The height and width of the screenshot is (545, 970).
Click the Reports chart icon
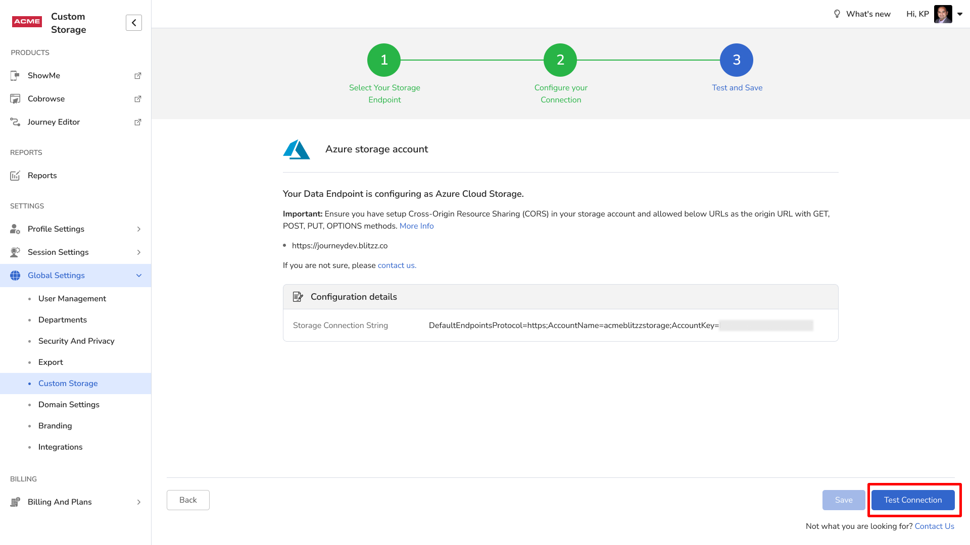coord(15,176)
